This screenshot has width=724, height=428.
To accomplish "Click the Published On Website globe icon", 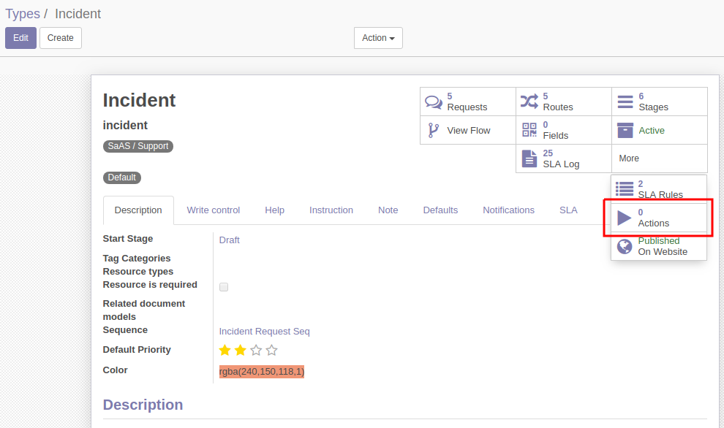I will click(625, 246).
